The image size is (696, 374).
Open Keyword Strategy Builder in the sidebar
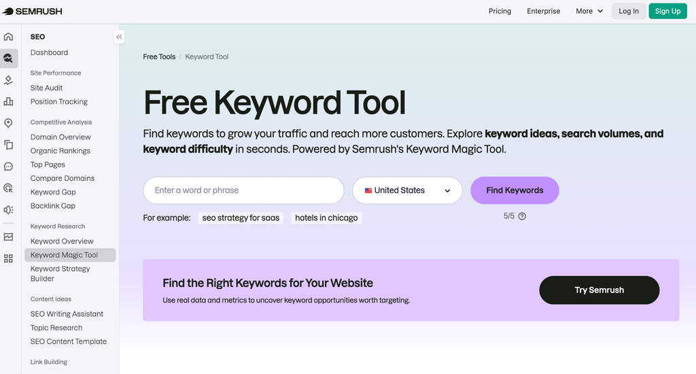[x=60, y=273]
